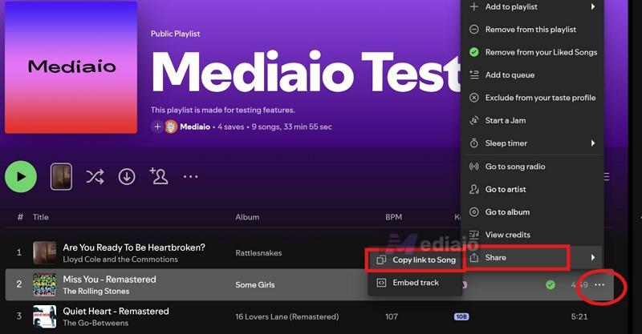Open the Some Girls album link
This screenshot has width=642, height=334.
click(x=255, y=285)
